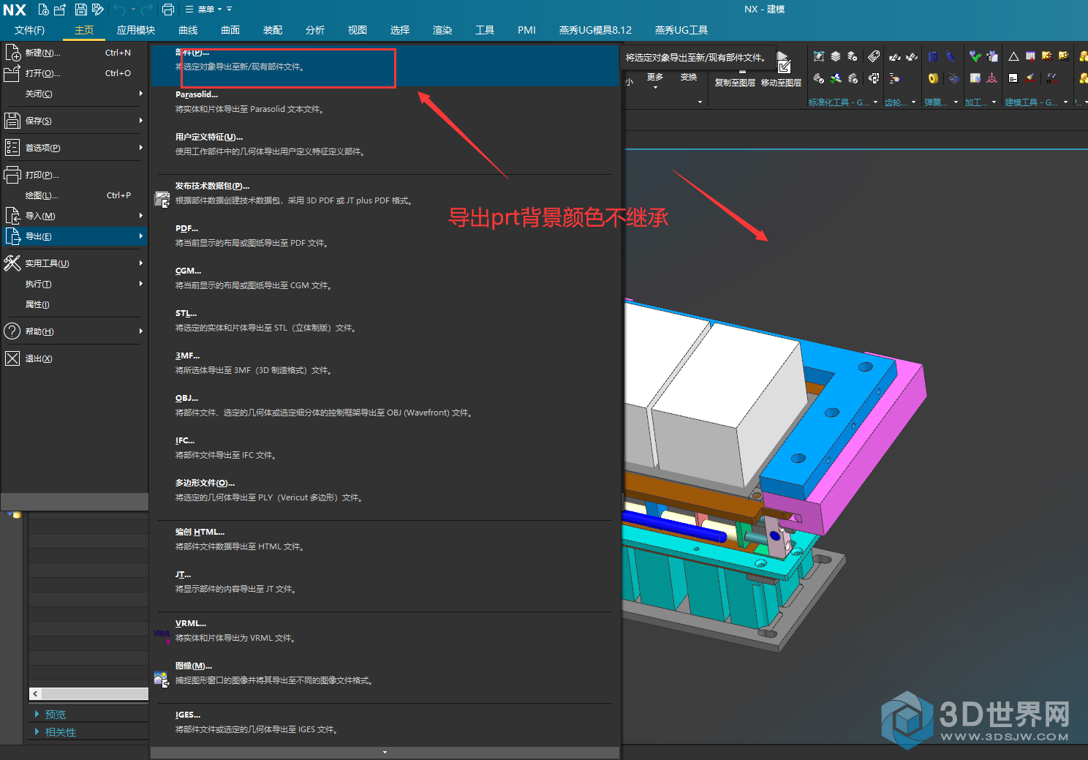Viewport: 1088px width, 760px height.
Task: Expand the 建模工具 group dropdown arrow
Action: [1065, 102]
